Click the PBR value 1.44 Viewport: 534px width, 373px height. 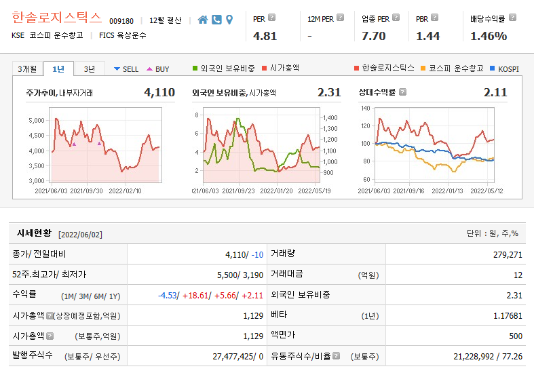[x=427, y=36]
